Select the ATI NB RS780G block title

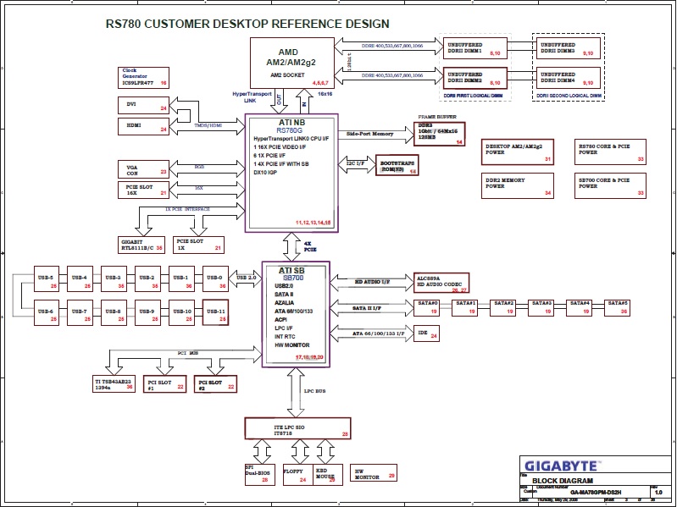(x=291, y=126)
